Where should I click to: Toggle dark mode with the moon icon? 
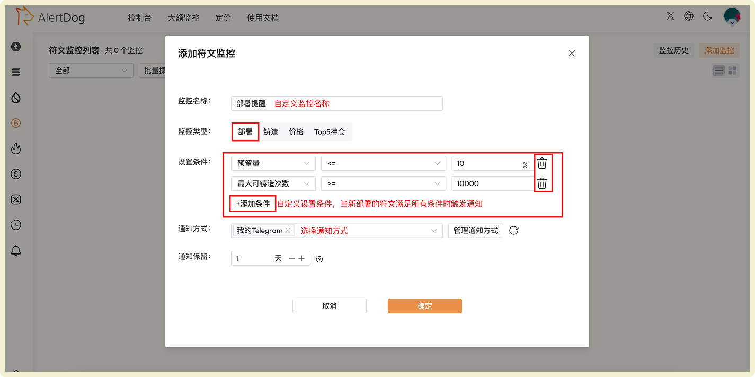pos(707,16)
